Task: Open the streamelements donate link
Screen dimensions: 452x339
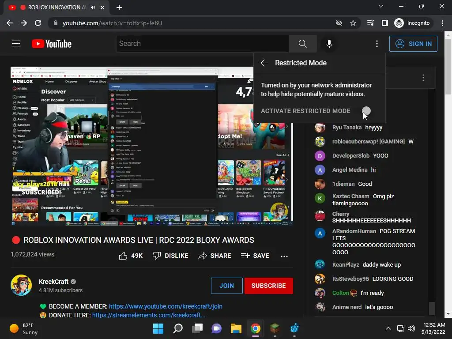Action: tap(149, 315)
